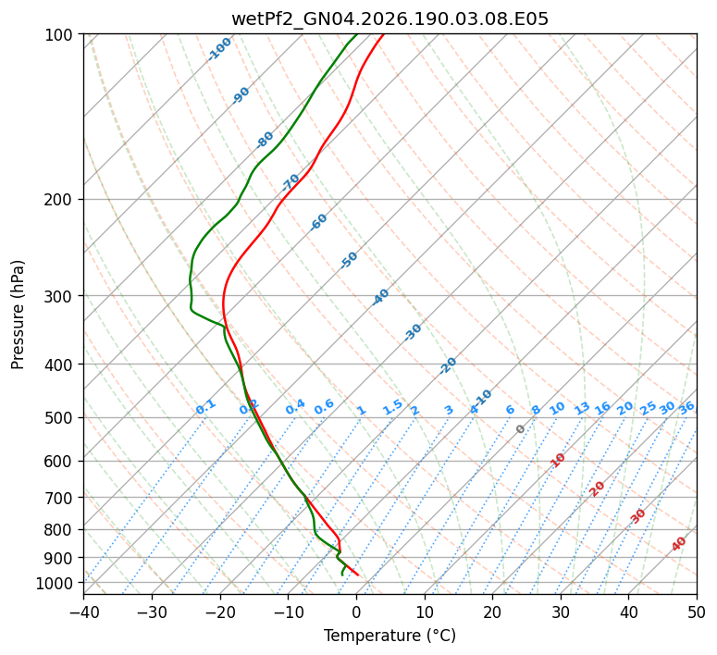
Task: Click the red 10 isotherm label
Action: tap(558, 460)
